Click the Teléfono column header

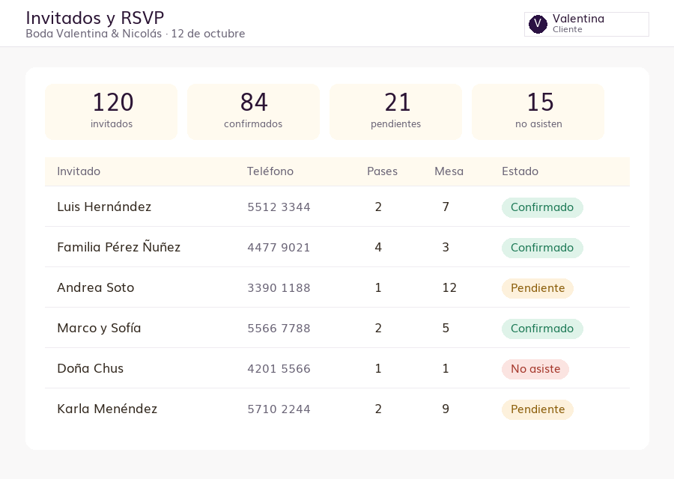pyautogui.click(x=270, y=171)
